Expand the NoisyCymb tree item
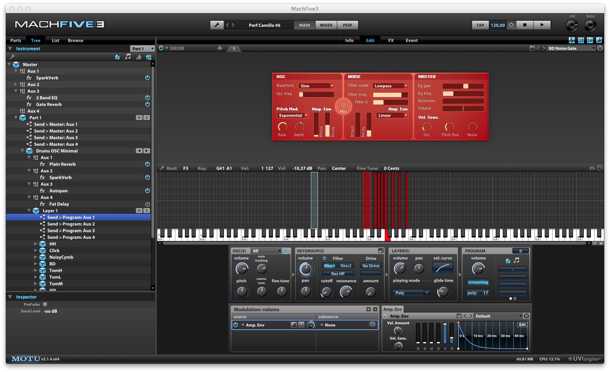 click(36, 257)
